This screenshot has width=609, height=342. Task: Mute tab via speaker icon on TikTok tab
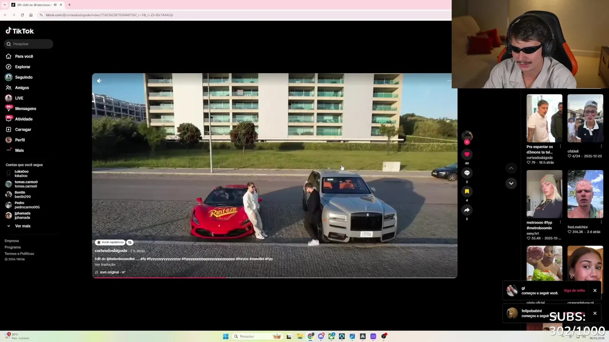pos(55,5)
